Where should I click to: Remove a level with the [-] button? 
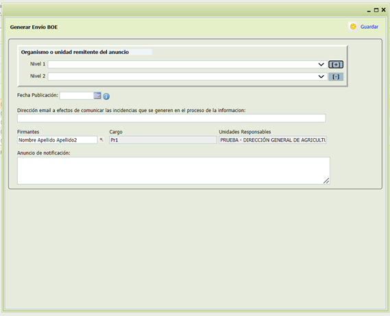(x=336, y=77)
